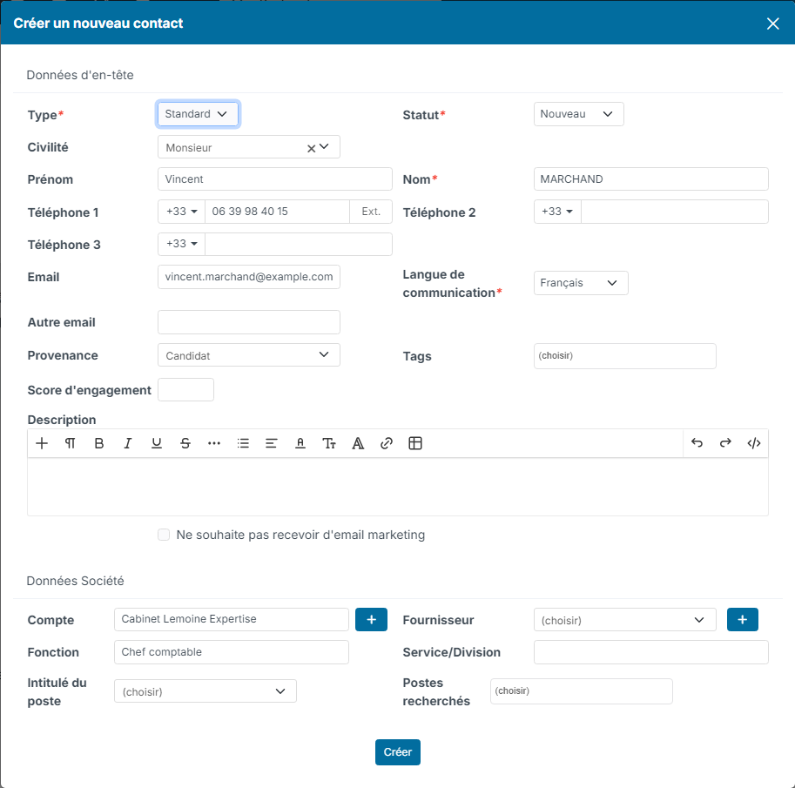Add a new Compte with plus button
795x788 pixels.
[371, 620]
